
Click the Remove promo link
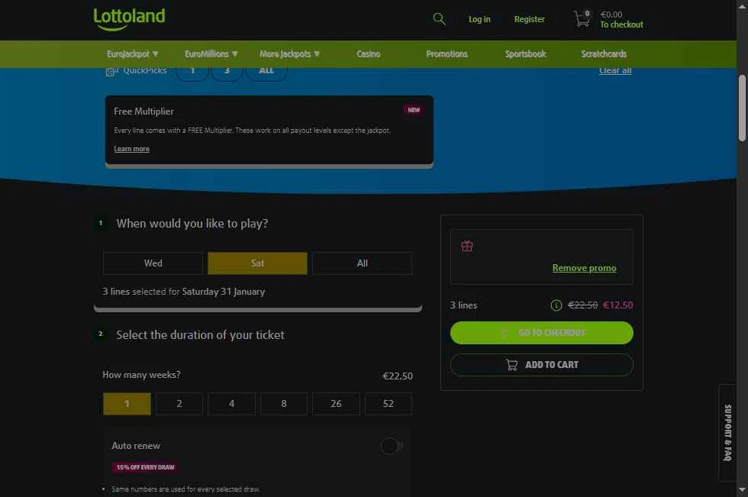(x=585, y=268)
